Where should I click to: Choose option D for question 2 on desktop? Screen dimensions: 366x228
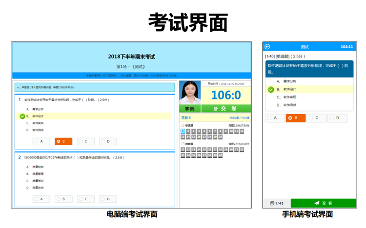tap(107, 199)
